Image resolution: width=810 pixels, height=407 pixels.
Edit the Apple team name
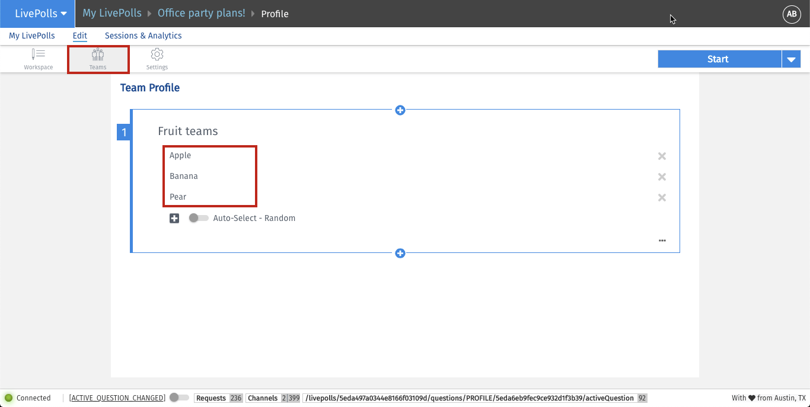pos(180,155)
